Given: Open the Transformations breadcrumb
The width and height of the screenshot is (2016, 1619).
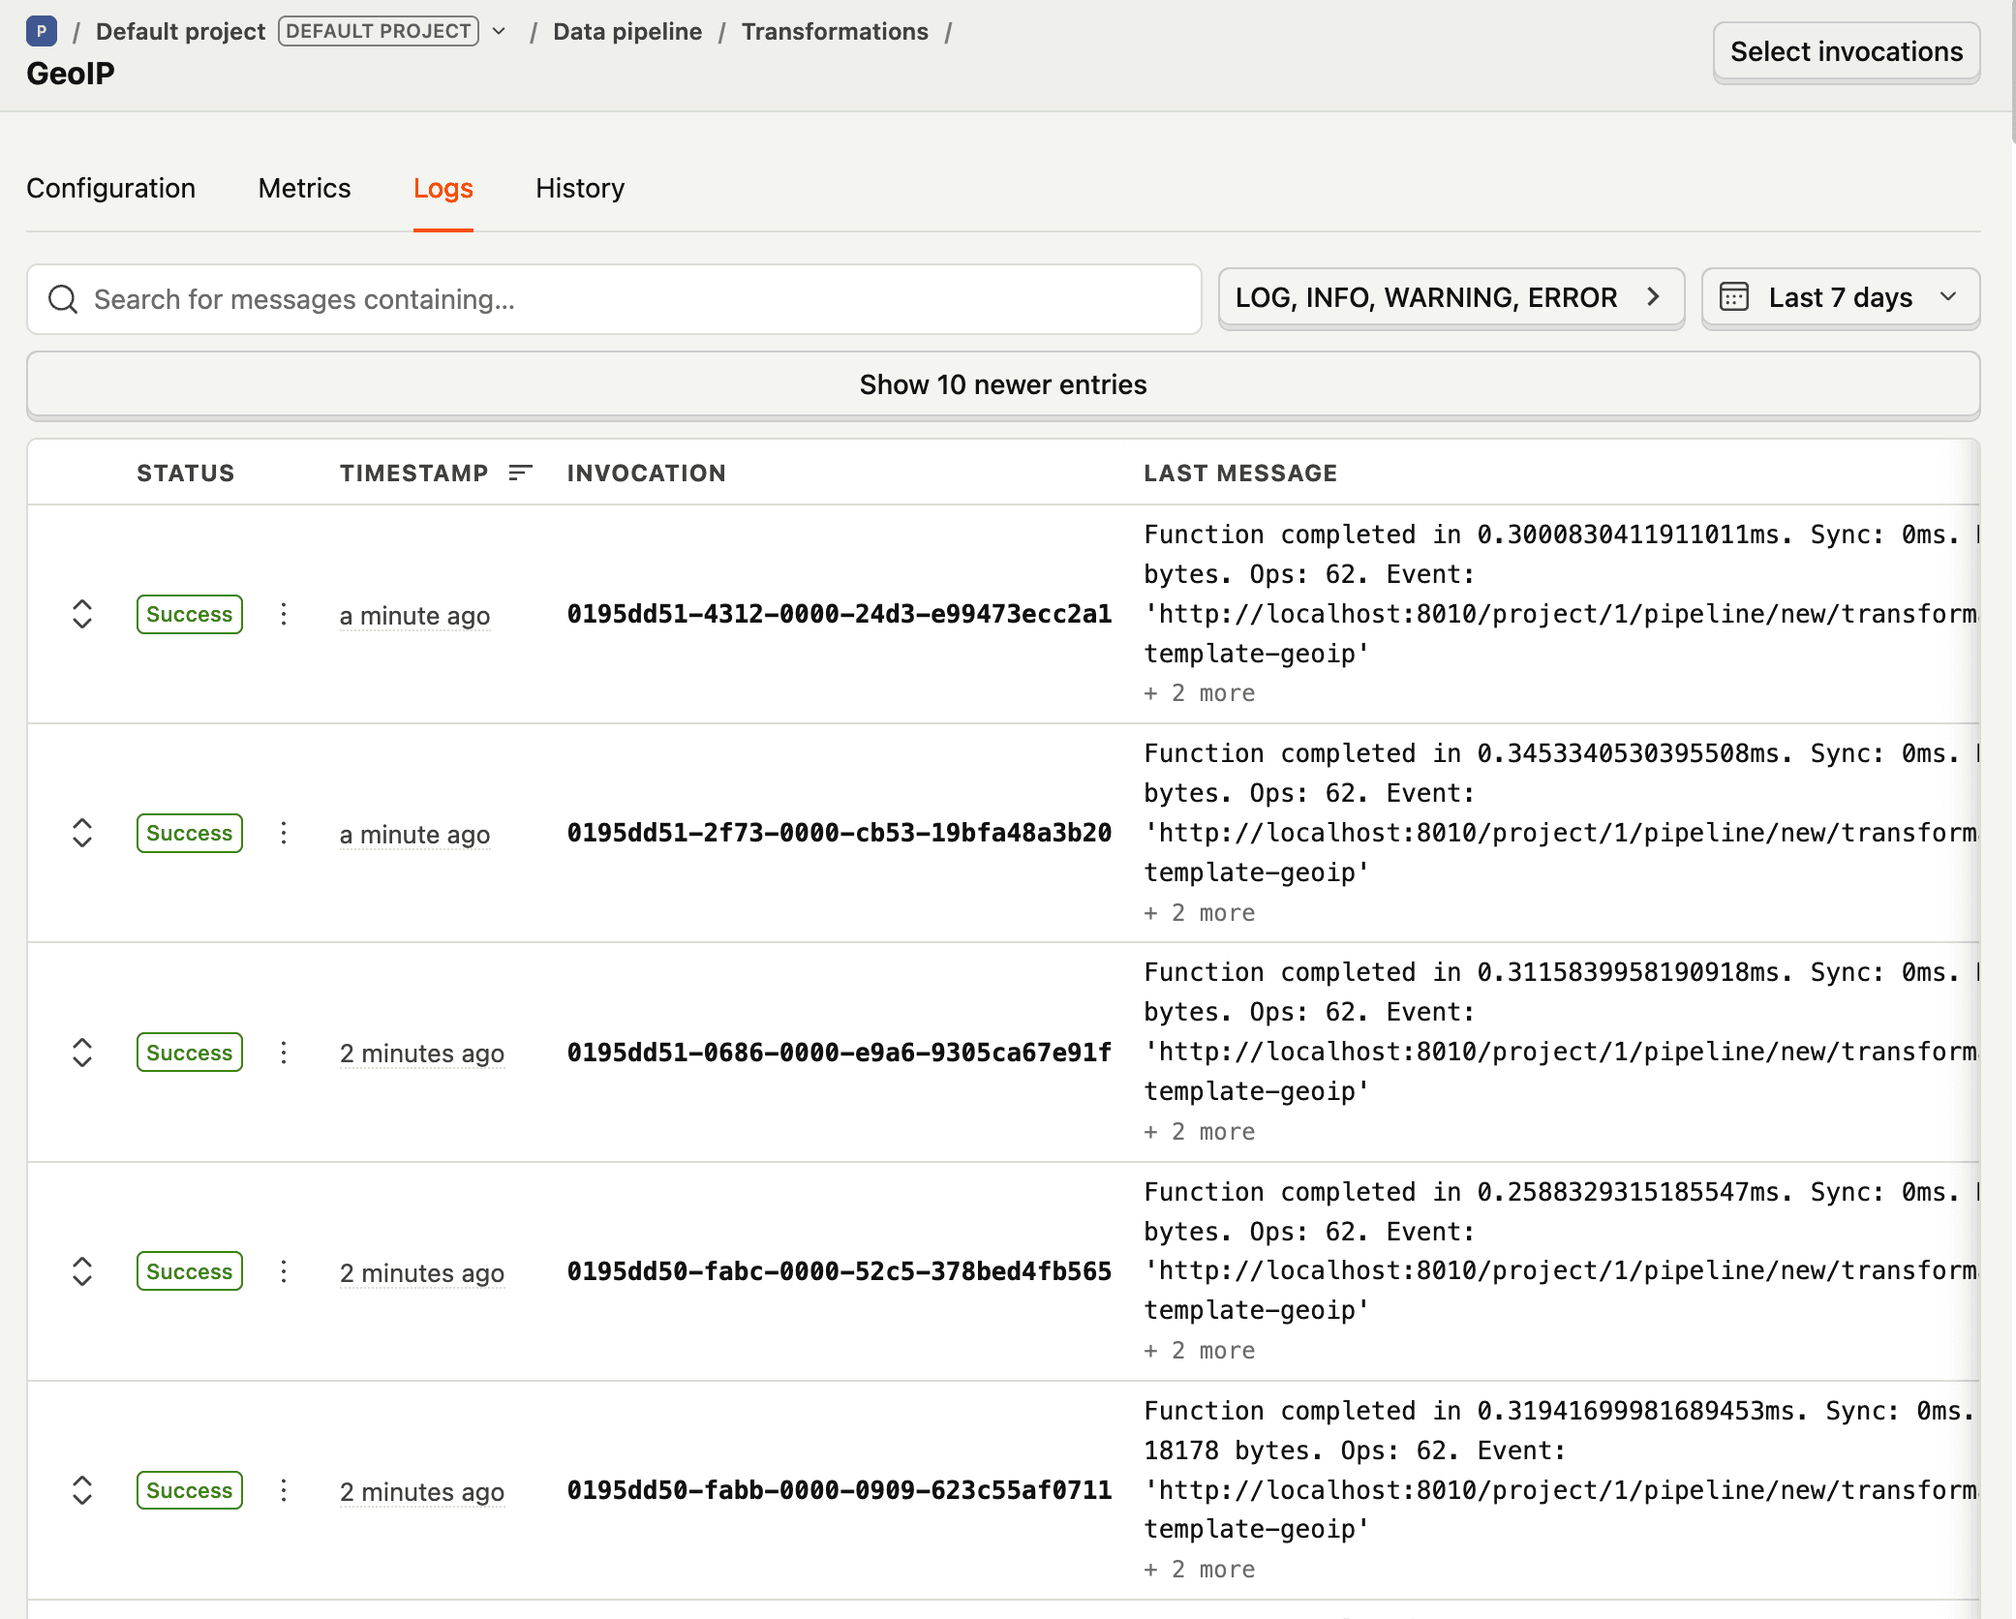Looking at the screenshot, I should point(835,31).
